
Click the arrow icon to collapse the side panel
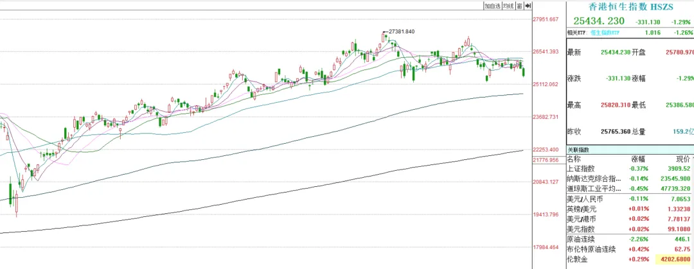coord(528,6)
